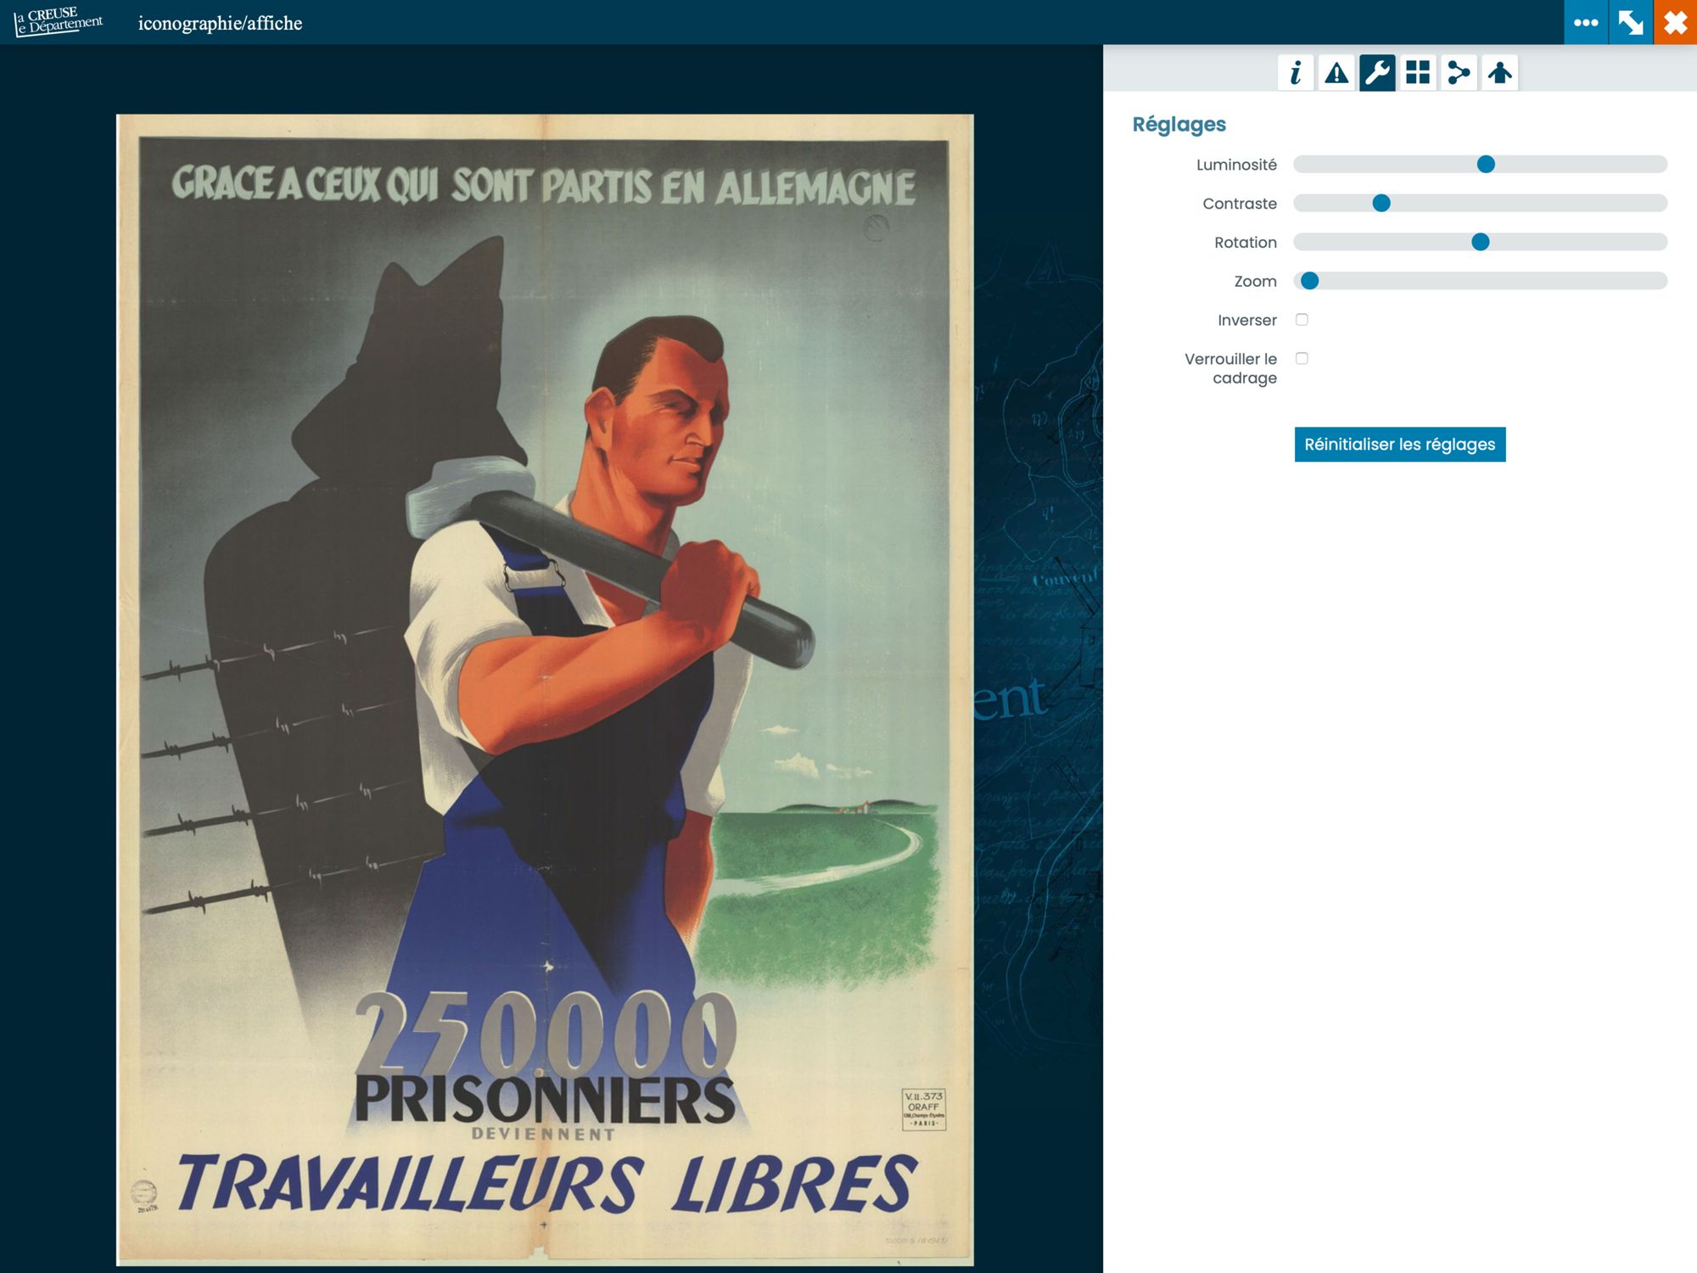Open the information panel tab
This screenshot has width=1697, height=1273.
point(1295,73)
